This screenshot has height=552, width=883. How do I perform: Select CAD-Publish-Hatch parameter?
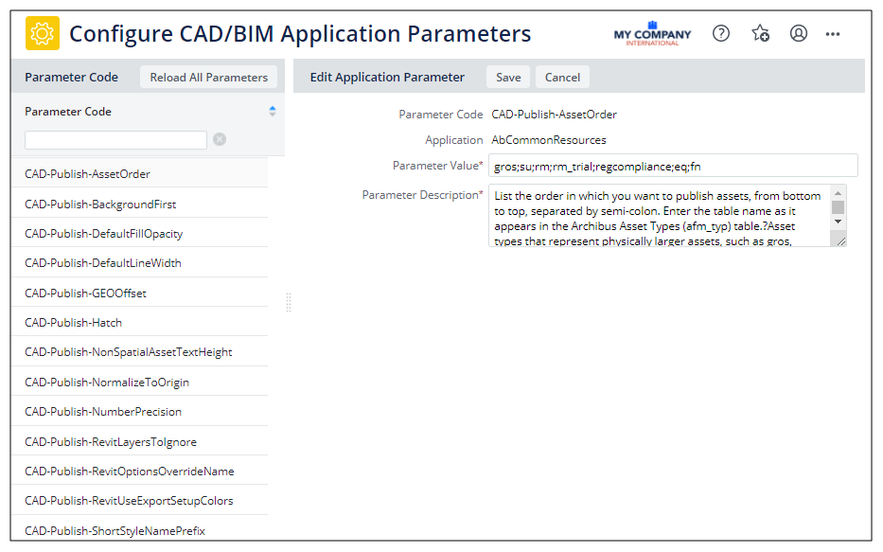click(140, 322)
